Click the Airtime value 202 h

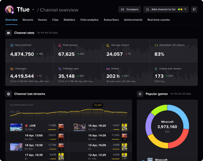[x=113, y=76]
